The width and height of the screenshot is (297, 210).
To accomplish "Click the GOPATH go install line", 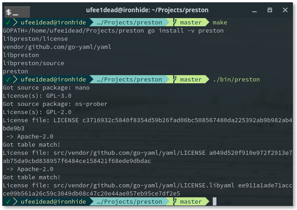I will (113, 31).
